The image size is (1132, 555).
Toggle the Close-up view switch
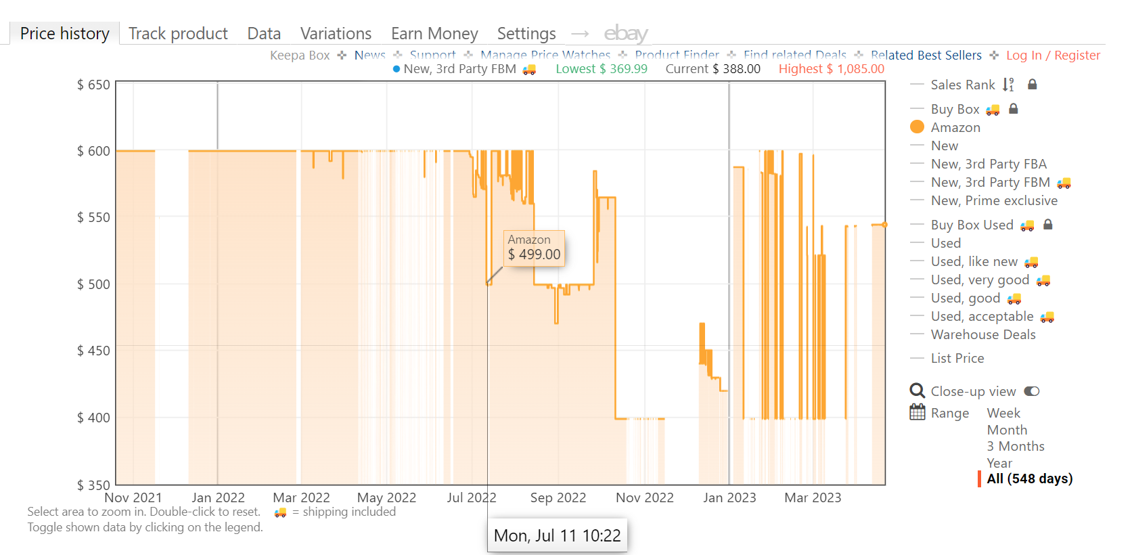tap(1031, 391)
